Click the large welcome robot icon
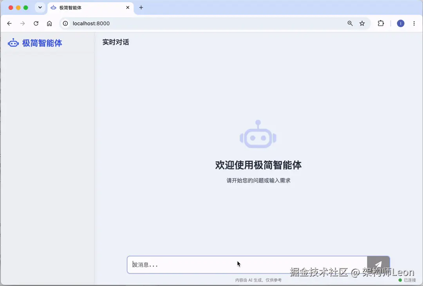 coord(258,134)
